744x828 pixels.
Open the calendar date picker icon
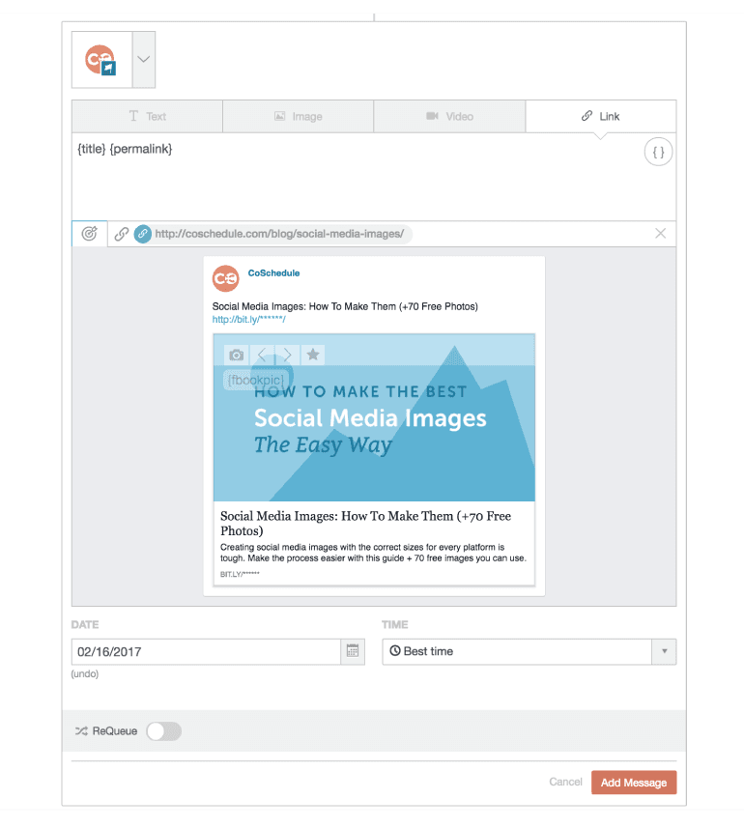tap(353, 651)
